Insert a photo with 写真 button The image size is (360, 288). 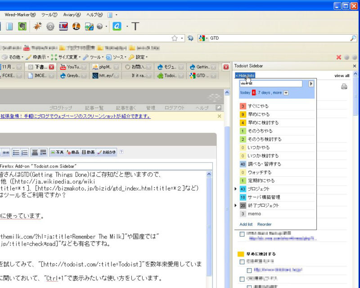coord(57,152)
